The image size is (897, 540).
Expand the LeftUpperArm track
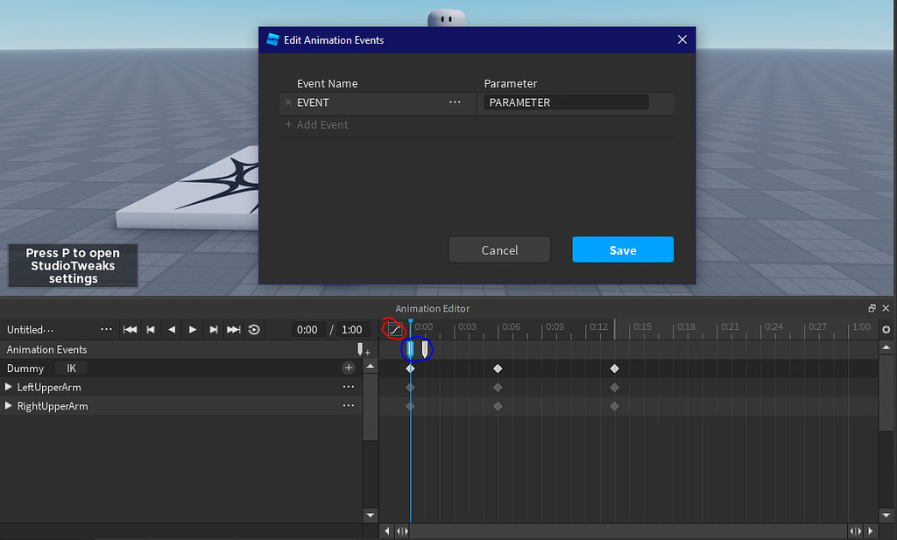tap(9, 387)
